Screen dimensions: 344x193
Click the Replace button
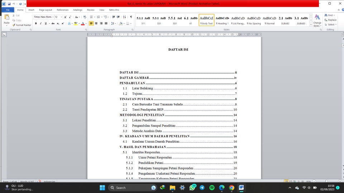coord(330,20)
